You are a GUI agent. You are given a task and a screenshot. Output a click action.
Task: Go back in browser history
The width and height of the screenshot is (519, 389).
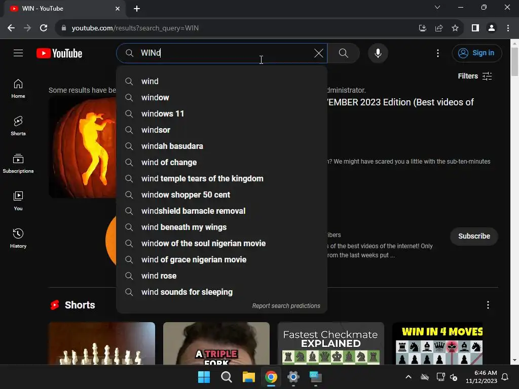pyautogui.click(x=11, y=28)
